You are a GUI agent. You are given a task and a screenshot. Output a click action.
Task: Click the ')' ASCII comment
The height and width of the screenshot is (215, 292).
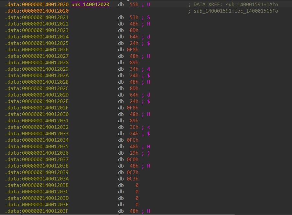148,153
